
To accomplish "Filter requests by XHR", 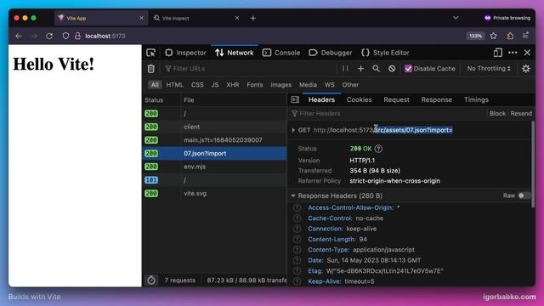I will pos(232,85).
